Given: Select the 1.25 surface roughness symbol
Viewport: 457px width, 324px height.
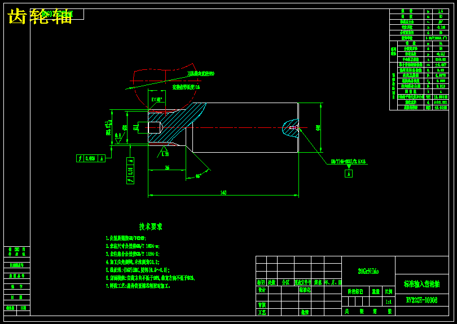Looking at the screenshot, I should click(x=164, y=152).
